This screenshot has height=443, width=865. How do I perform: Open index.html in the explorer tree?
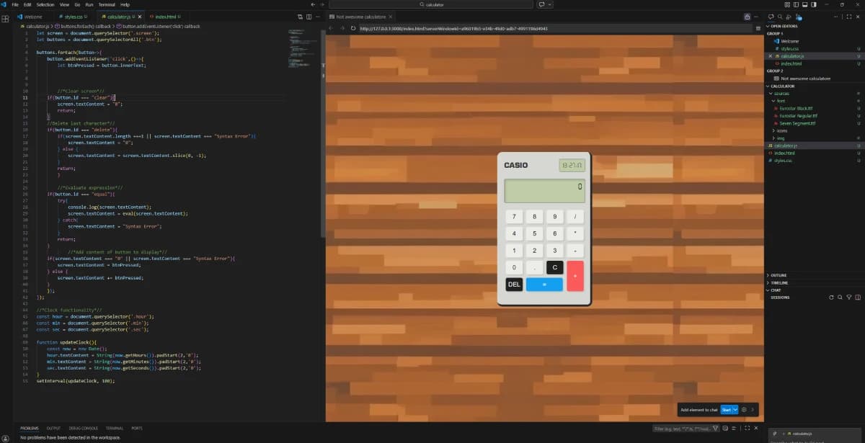[x=815, y=153]
